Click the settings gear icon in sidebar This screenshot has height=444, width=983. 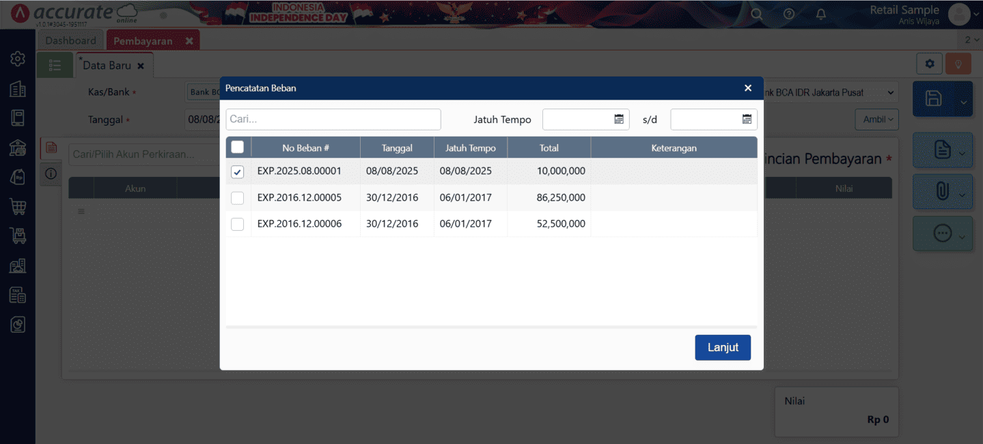click(x=18, y=59)
